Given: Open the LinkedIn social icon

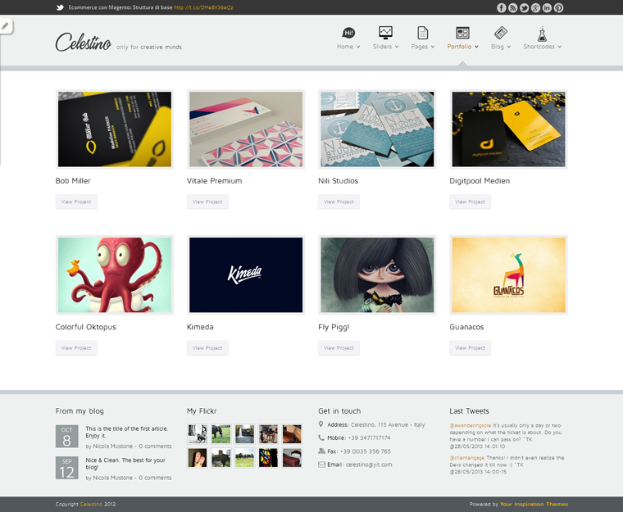Looking at the screenshot, I should point(547,8).
